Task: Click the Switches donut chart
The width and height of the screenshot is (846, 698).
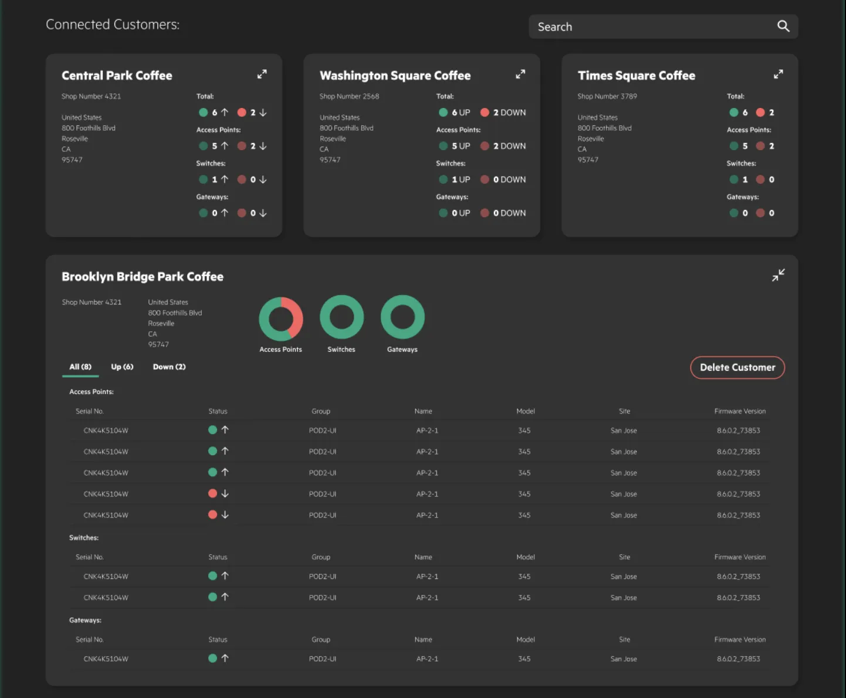Action: click(x=341, y=318)
